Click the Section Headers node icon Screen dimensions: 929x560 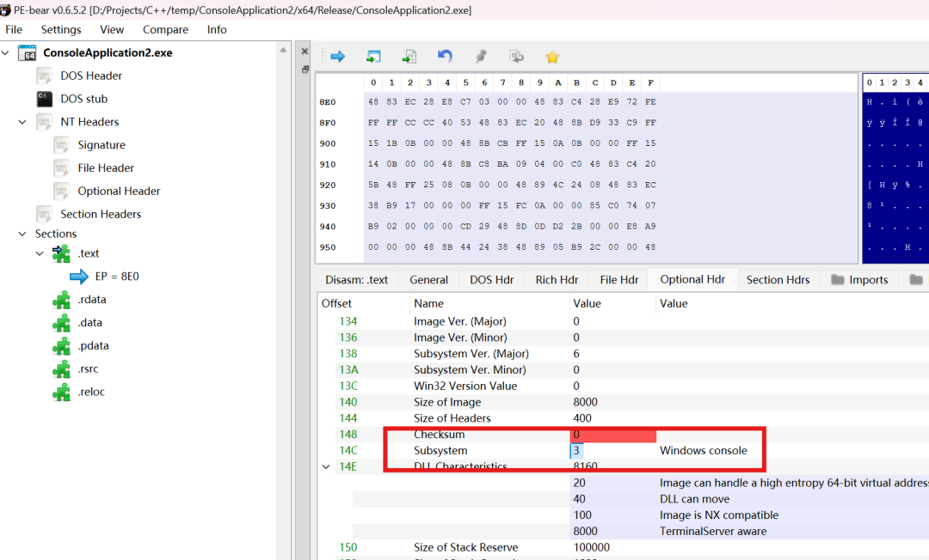click(45, 214)
